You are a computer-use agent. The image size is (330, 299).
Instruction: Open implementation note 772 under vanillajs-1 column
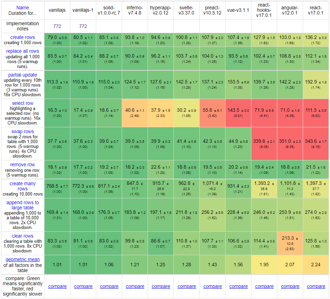click(x=83, y=26)
